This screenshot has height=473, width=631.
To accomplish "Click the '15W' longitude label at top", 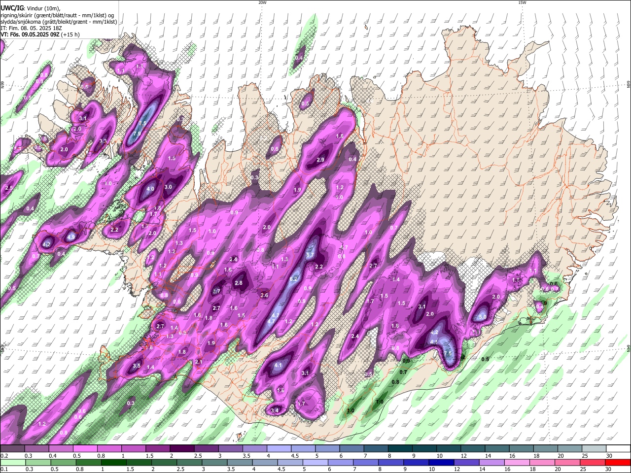I will pyautogui.click(x=522, y=2).
